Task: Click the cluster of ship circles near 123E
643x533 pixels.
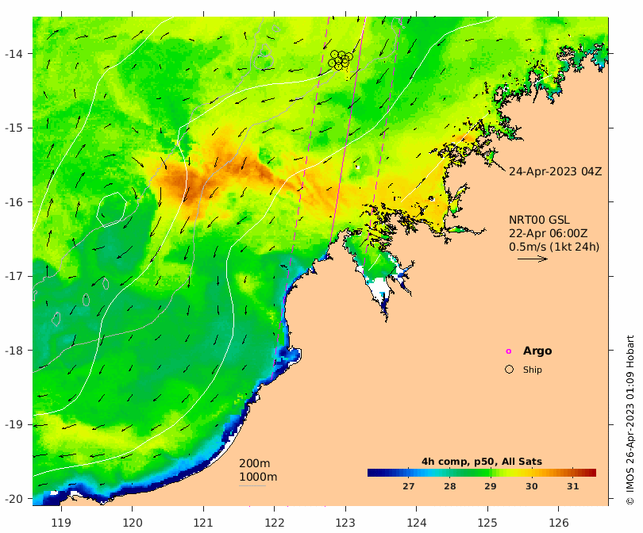Action: click(341, 59)
